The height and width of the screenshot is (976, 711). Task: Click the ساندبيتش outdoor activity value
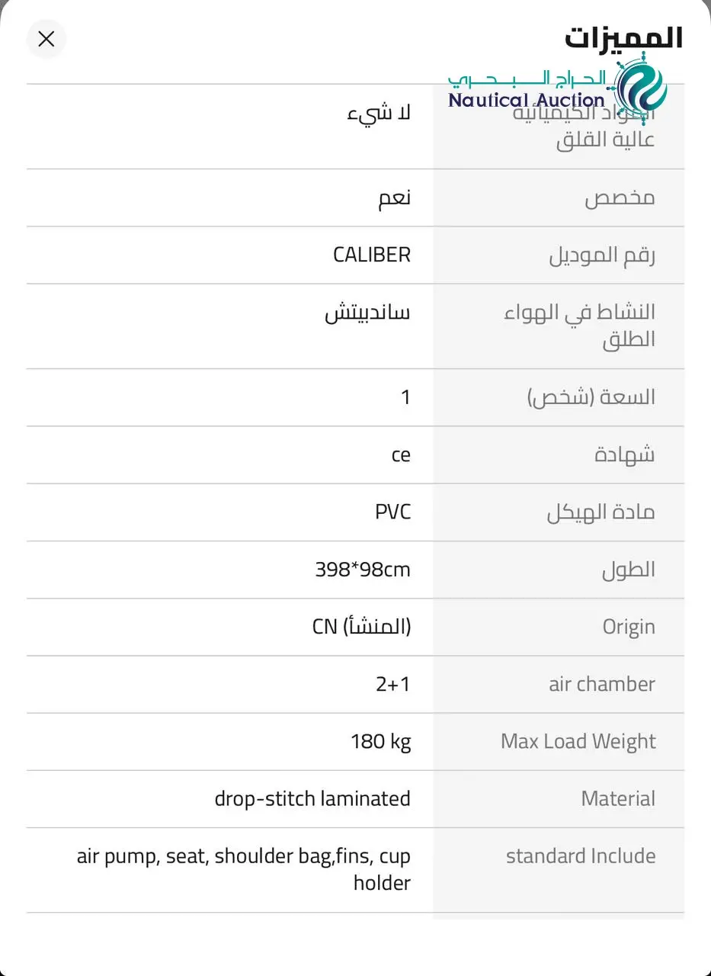[368, 313]
